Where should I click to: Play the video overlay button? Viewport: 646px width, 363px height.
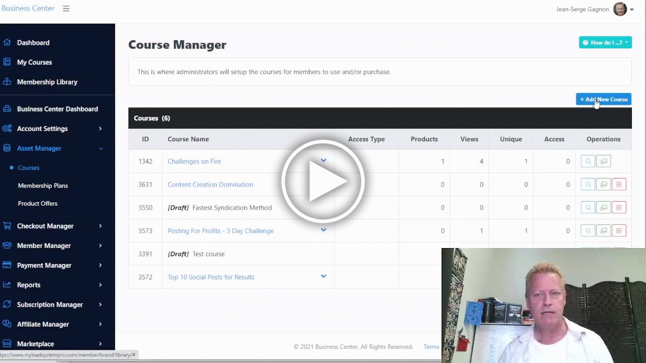tap(323, 181)
